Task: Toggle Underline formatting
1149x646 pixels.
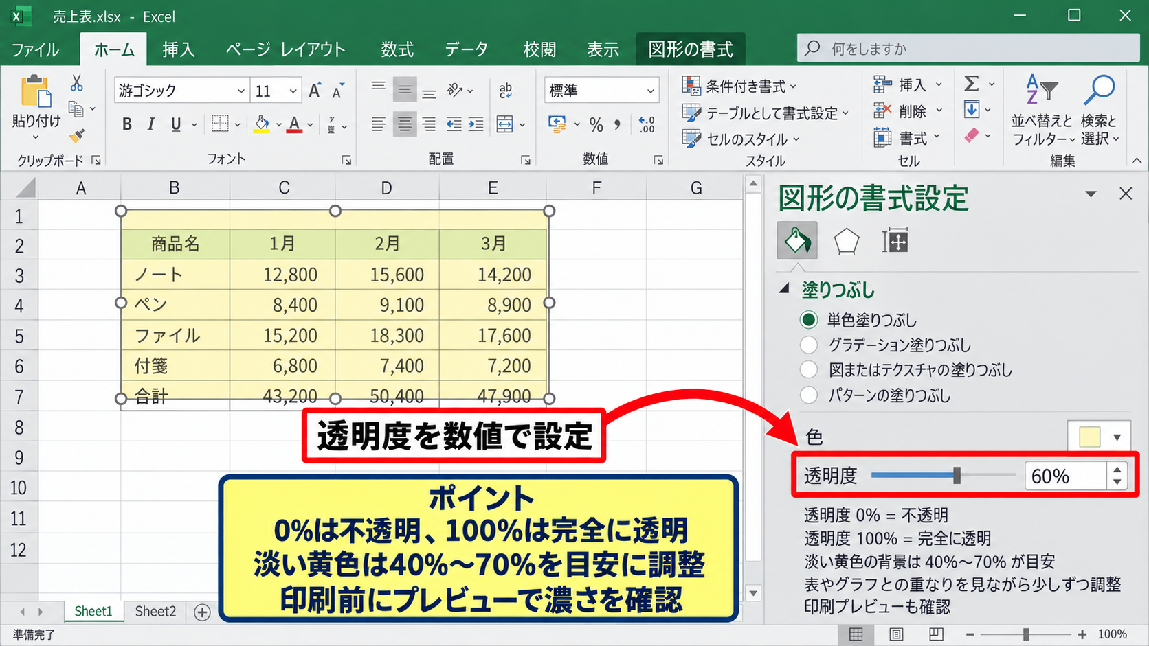Action: 176,124
